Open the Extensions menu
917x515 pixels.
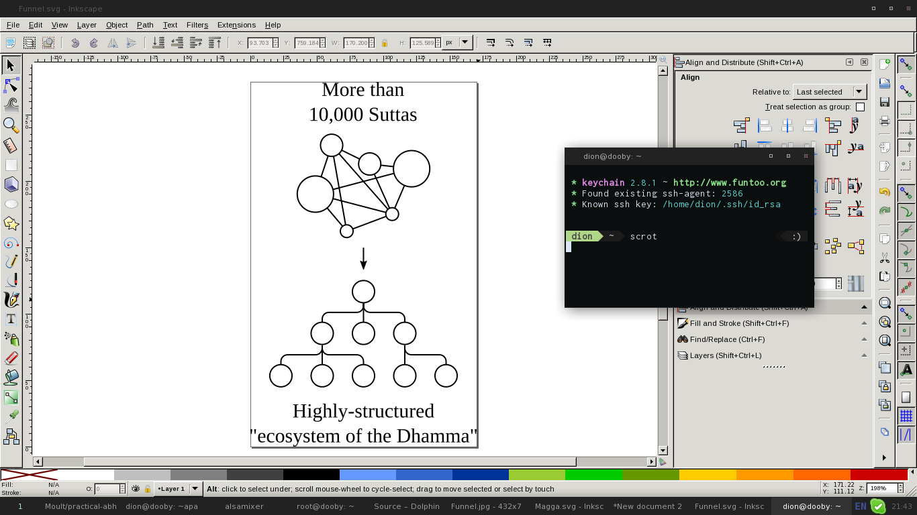[x=236, y=25]
